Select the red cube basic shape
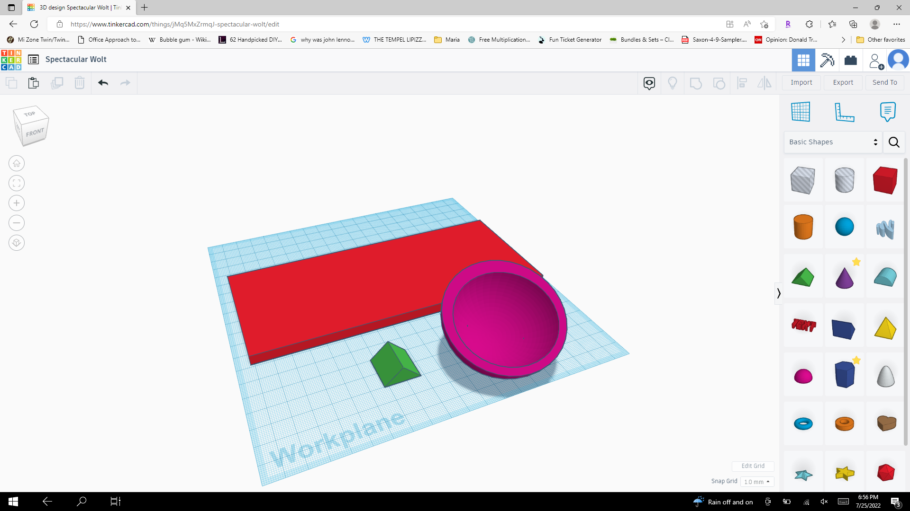The width and height of the screenshot is (910, 511). pos(885,180)
